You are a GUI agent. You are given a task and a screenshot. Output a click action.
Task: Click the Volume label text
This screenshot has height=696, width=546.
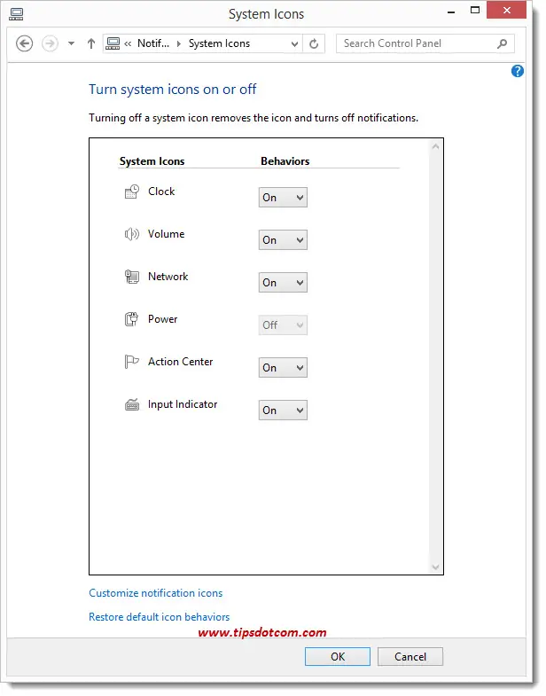click(x=166, y=234)
